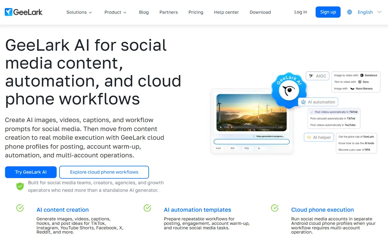Open the 720p resolution dropdown
The width and height of the screenshot is (388, 238).
click(x=248, y=148)
